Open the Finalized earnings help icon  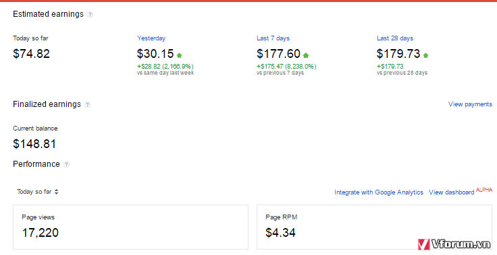point(88,104)
